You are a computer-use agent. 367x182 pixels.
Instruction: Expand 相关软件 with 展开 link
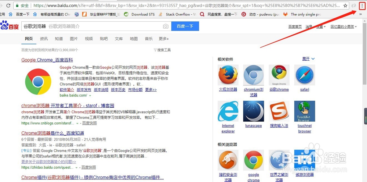point(308,59)
